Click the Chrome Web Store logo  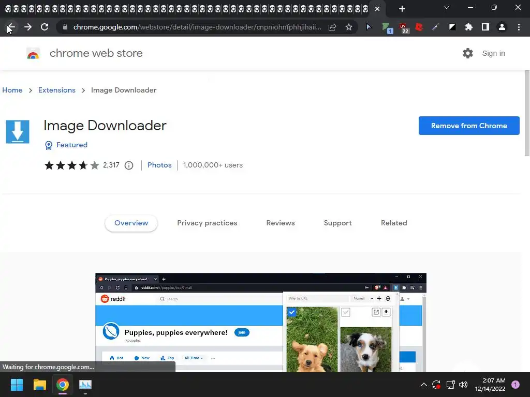33,53
